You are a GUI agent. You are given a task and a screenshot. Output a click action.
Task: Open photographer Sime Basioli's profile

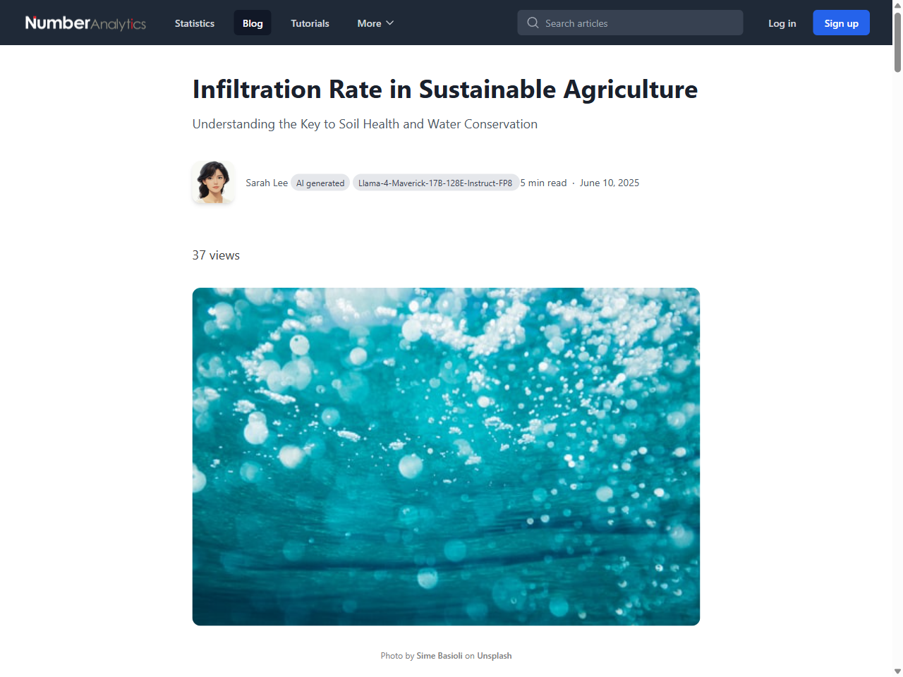[x=440, y=655]
